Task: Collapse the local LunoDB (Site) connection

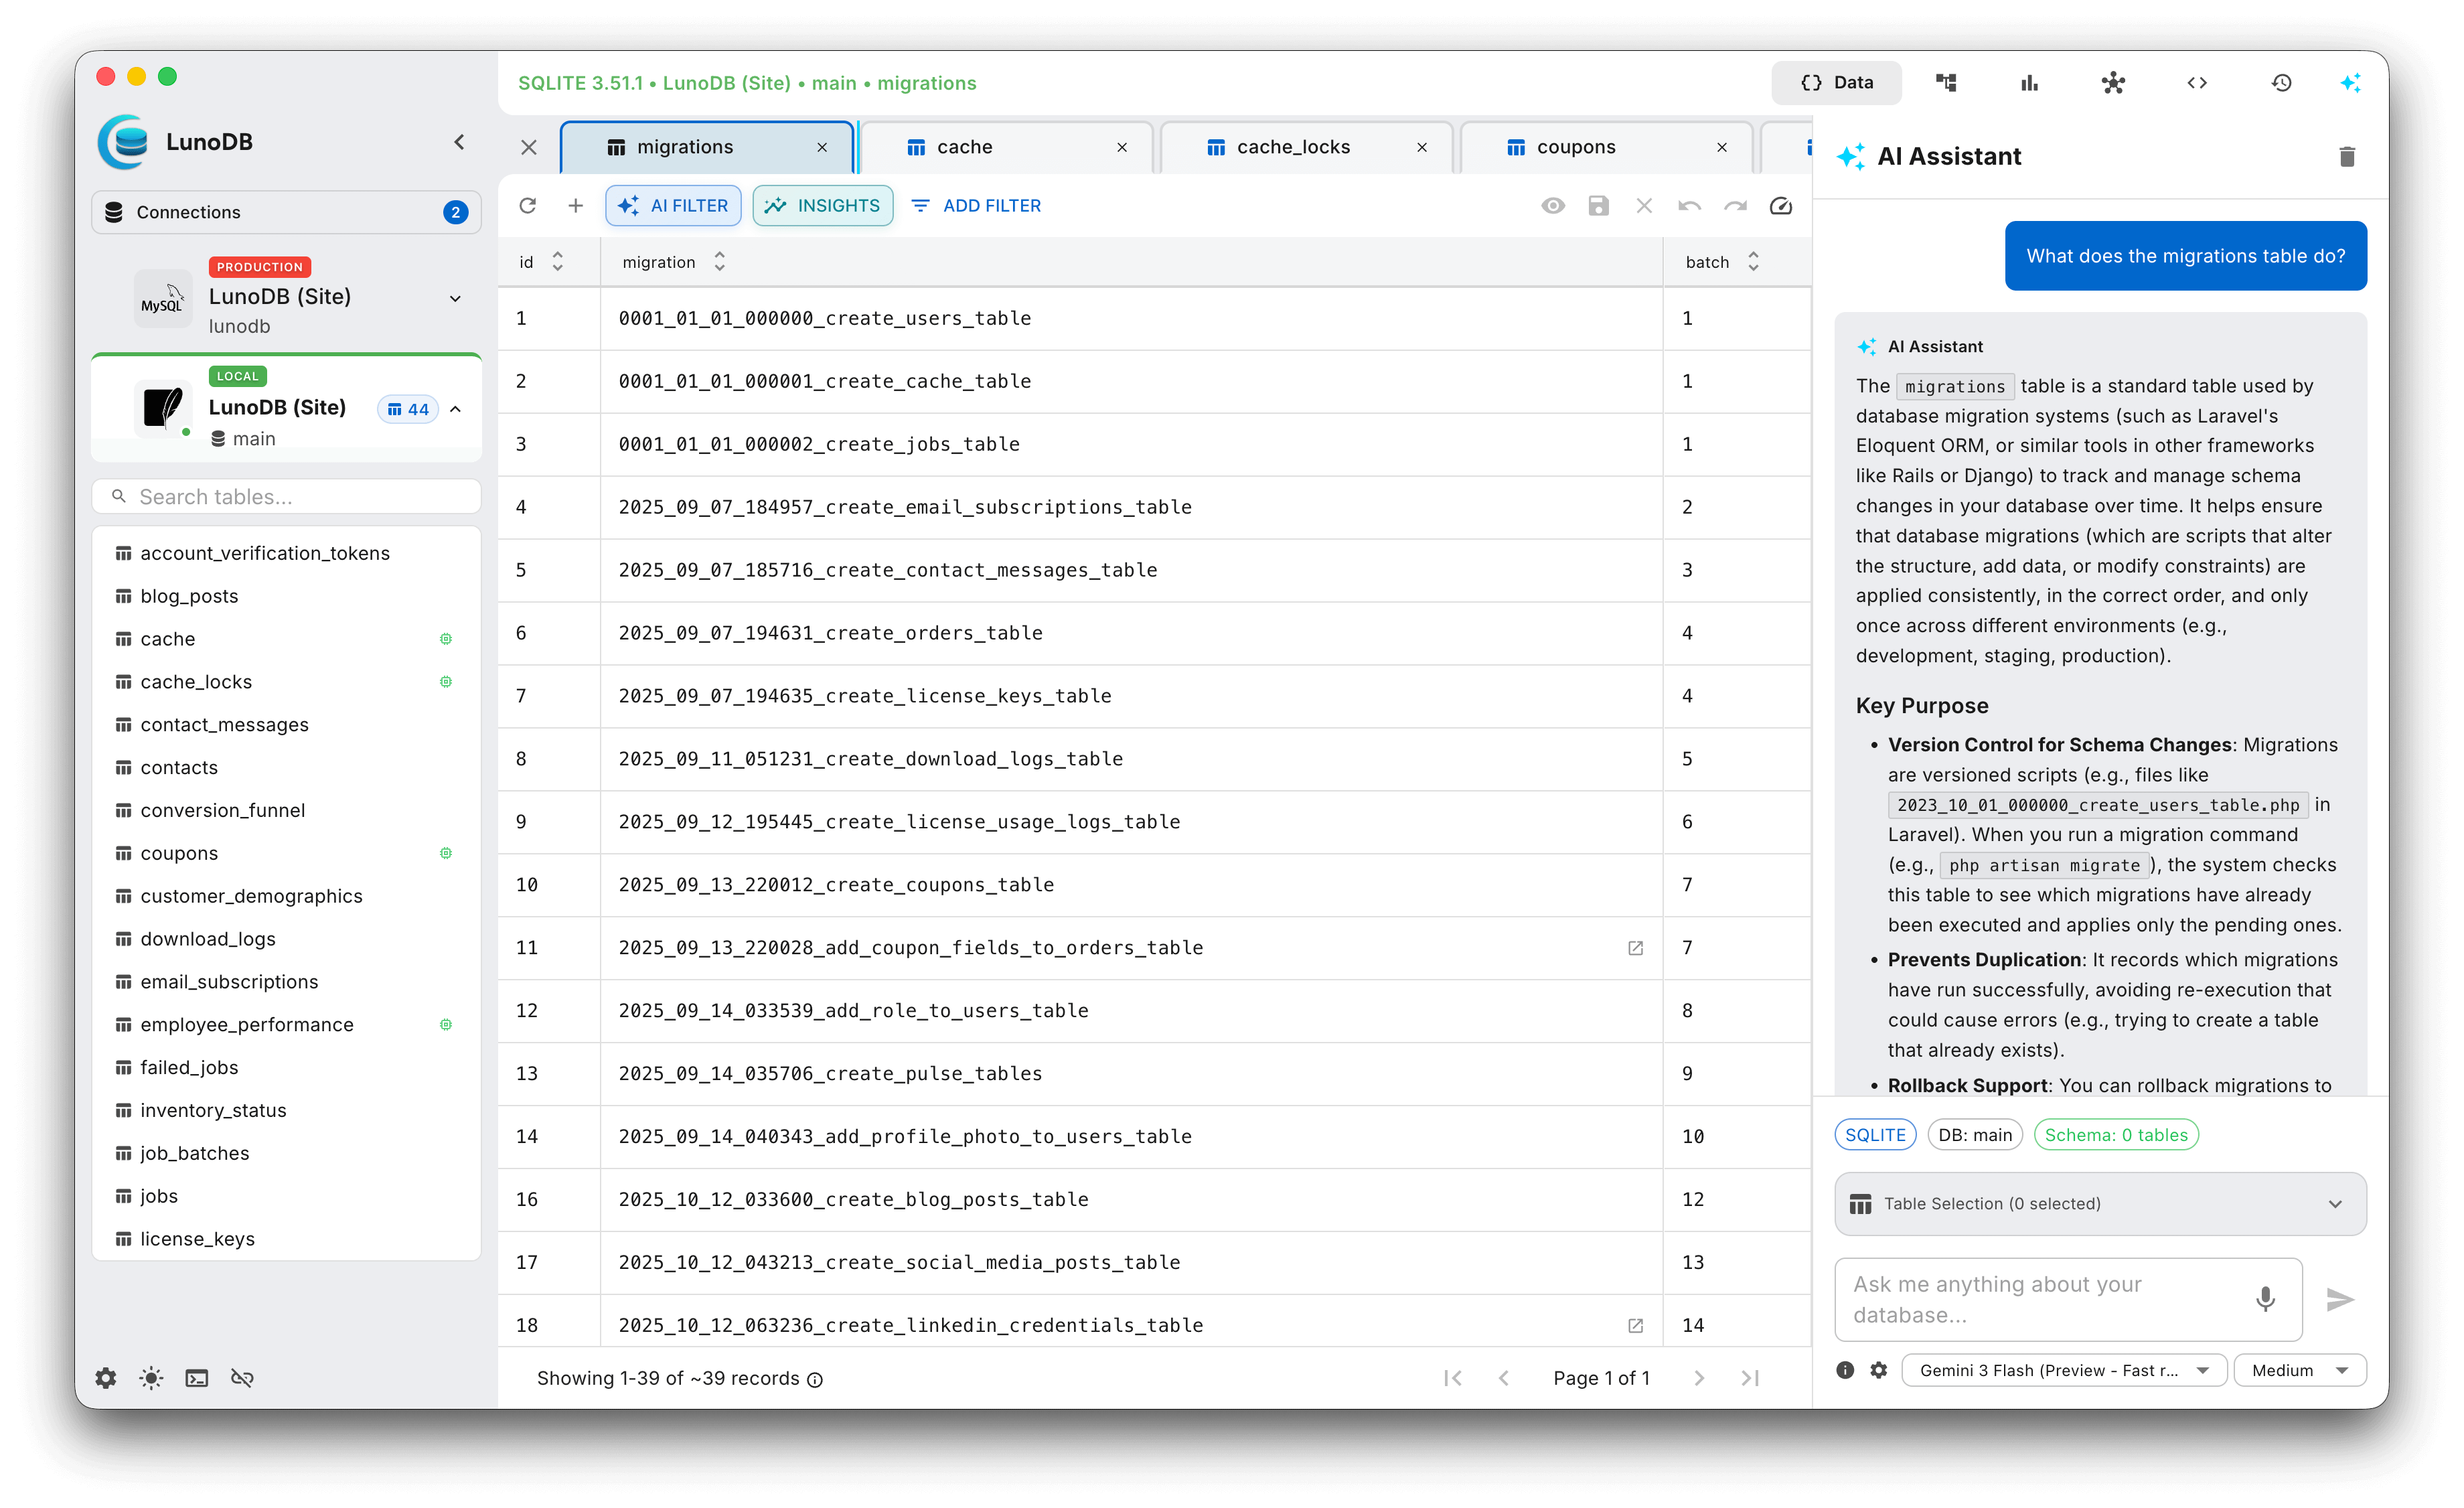Action: tap(455, 409)
